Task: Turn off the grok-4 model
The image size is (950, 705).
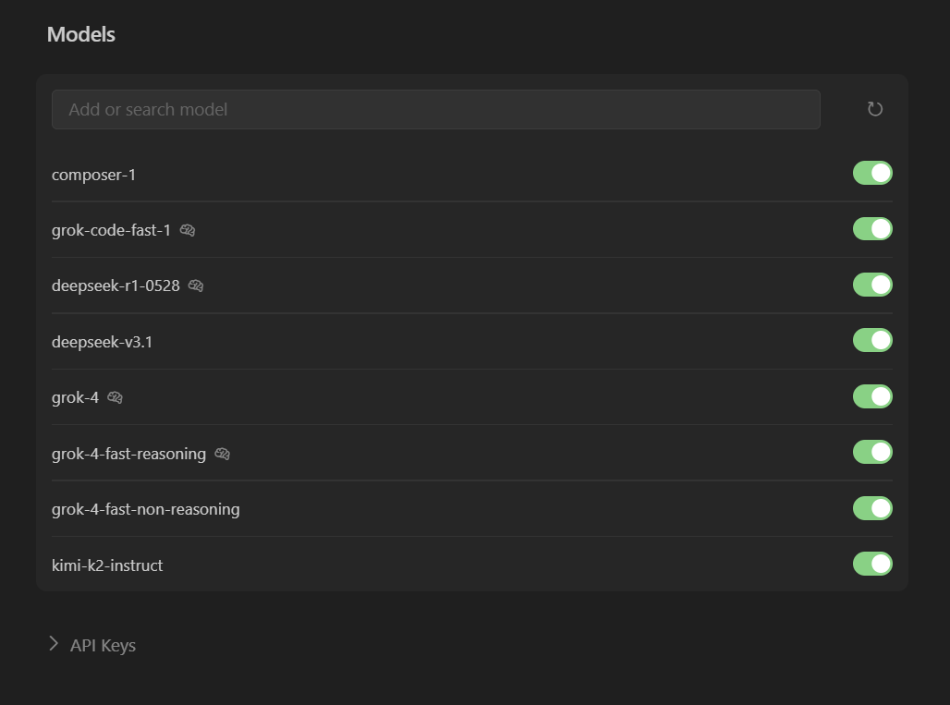Action: pyautogui.click(x=872, y=396)
